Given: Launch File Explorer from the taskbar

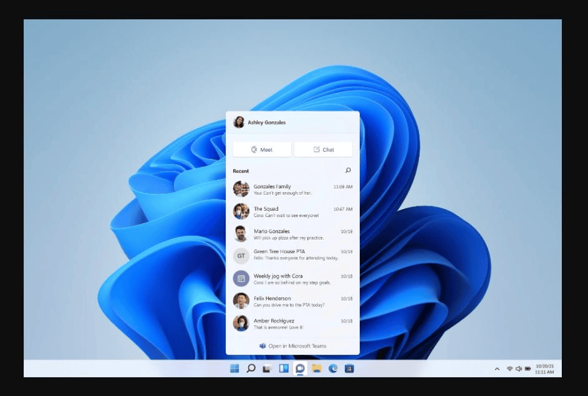Looking at the screenshot, I should [316, 369].
